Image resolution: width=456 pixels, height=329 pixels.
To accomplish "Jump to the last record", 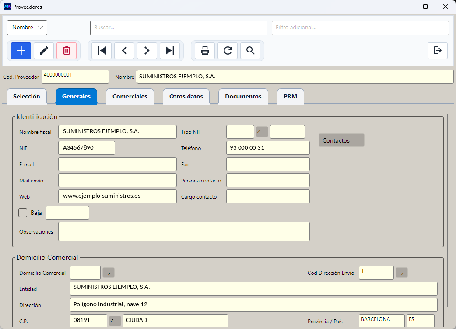I will click(x=170, y=51).
